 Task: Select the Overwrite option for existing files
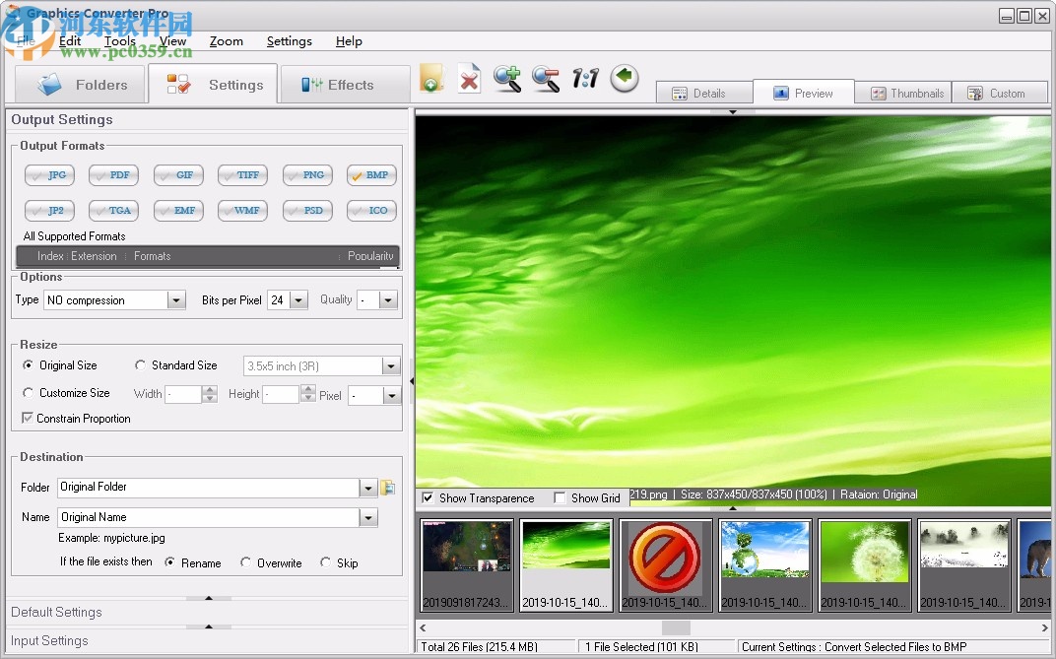[245, 562]
